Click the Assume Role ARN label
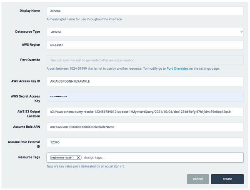The image size is (250, 190). 27,127
